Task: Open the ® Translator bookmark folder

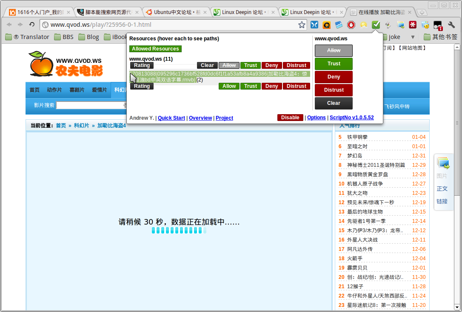Action: tap(27, 37)
